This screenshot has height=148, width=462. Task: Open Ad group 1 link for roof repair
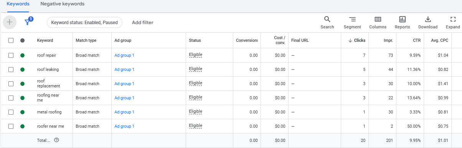124,55
